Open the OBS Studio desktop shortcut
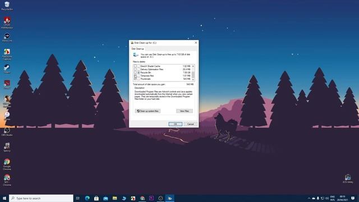 pyautogui.click(x=7, y=132)
